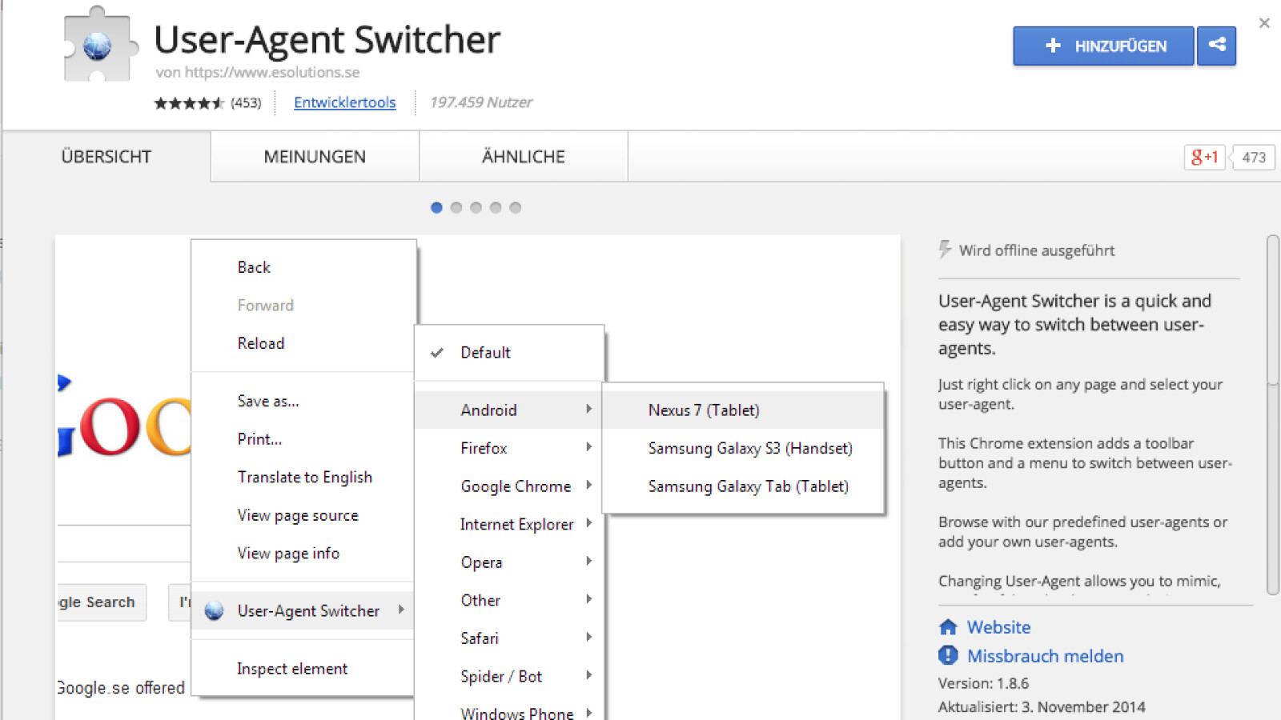The width and height of the screenshot is (1281, 720).
Task: Click the share icon button
Action: pyautogui.click(x=1217, y=46)
